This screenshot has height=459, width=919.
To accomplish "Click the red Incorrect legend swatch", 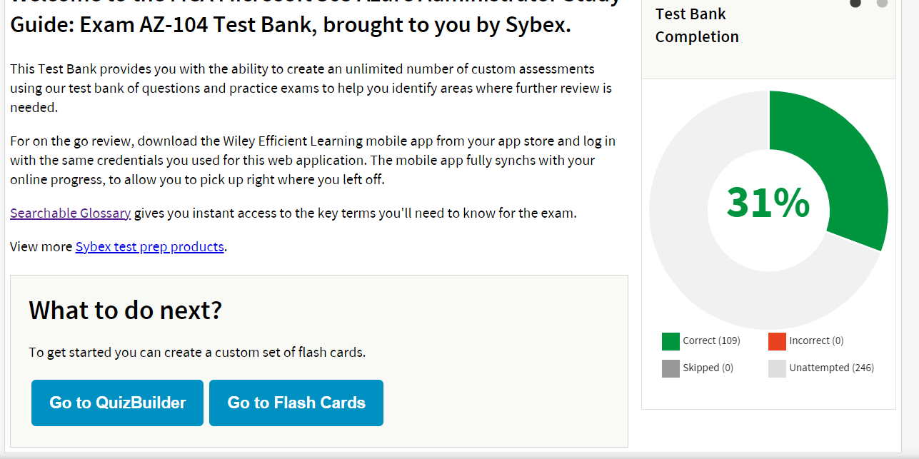I will (x=777, y=341).
